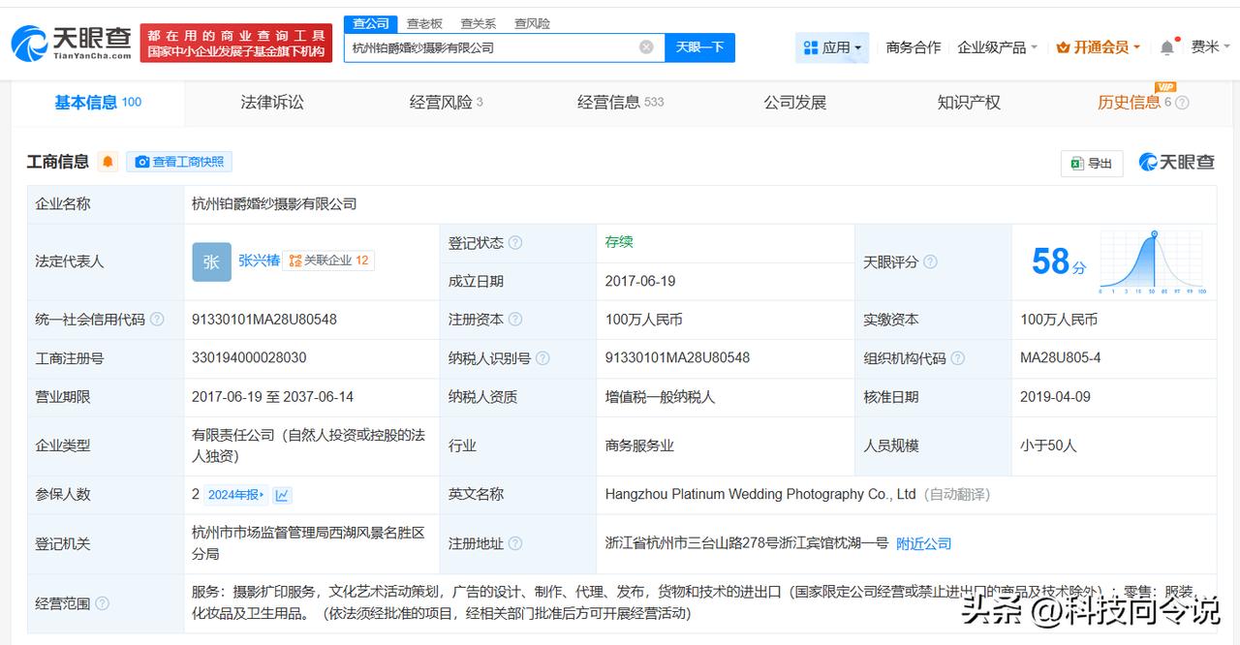The image size is (1240, 645).
Task: Click the 存续 registration status value
Action: (x=619, y=242)
